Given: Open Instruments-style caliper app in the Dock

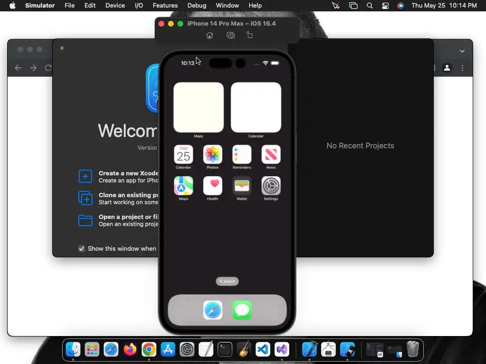Looking at the screenshot, I should tap(328, 349).
